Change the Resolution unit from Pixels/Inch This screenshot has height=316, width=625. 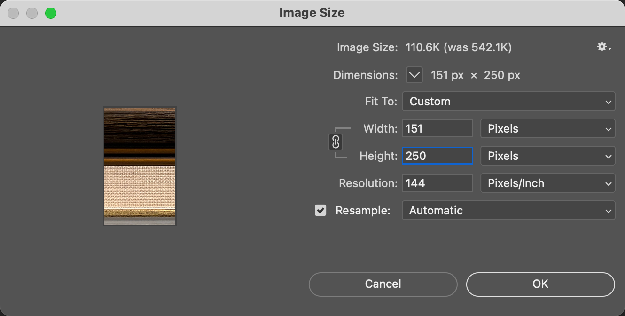tap(547, 183)
